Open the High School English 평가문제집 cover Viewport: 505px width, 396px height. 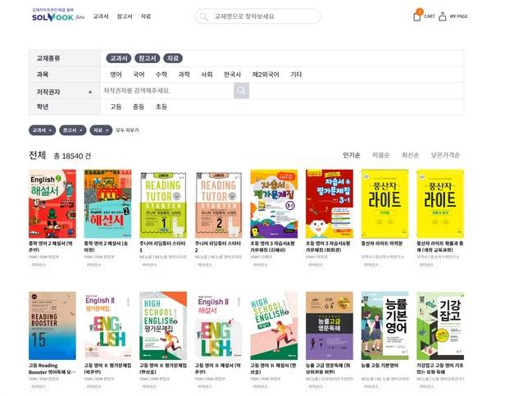tap(163, 325)
